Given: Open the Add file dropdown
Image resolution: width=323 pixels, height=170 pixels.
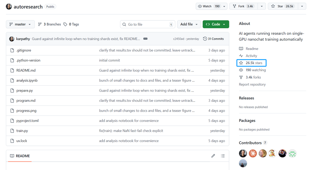Looking at the screenshot, I should coord(189,24).
